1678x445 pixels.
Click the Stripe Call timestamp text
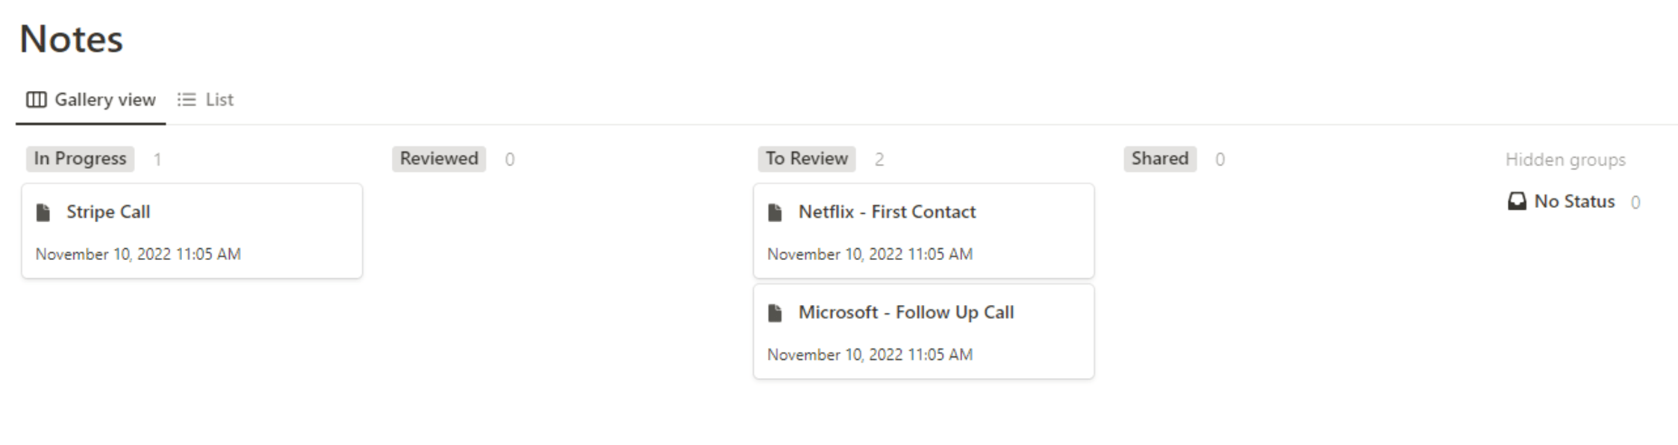[x=138, y=254]
